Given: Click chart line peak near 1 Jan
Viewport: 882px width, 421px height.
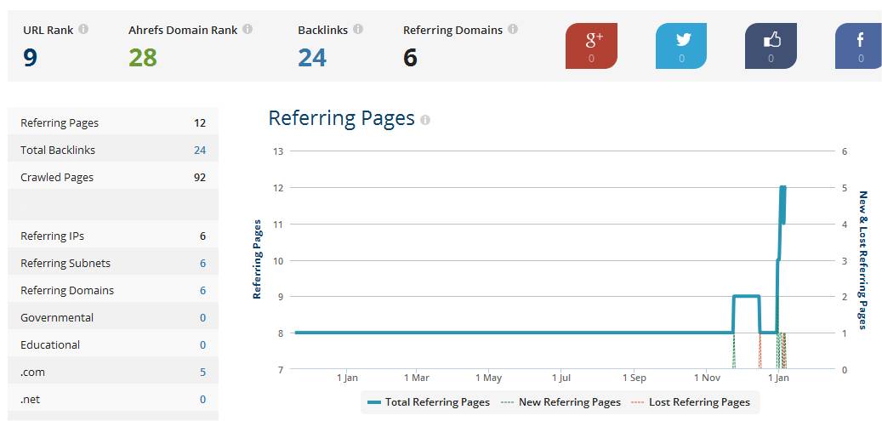Looking at the screenshot, I should [782, 188].
